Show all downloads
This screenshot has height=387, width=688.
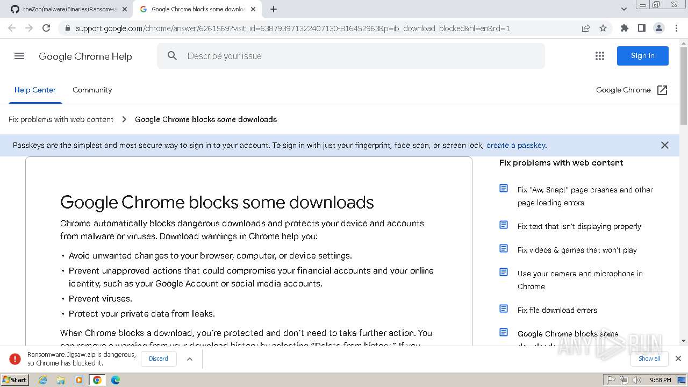tap(649, 359)
